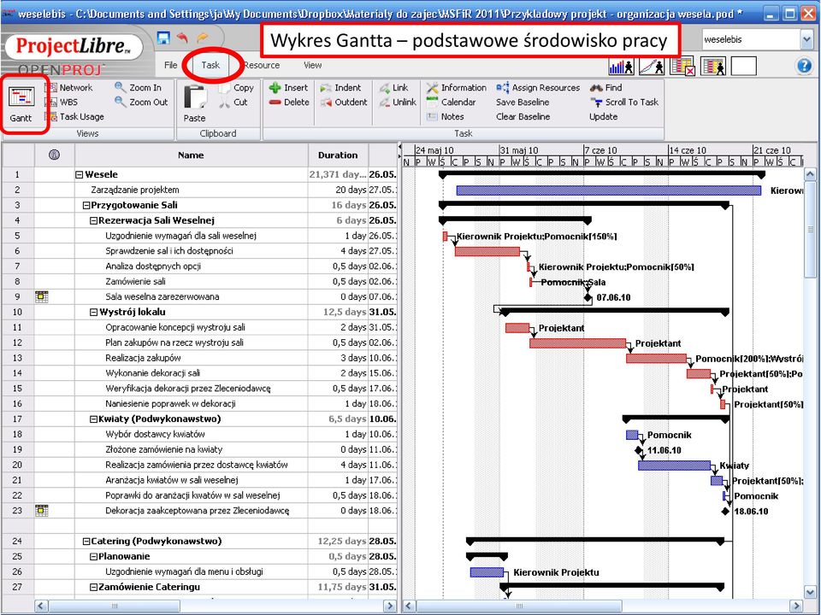Delete the selected task
Image resolution: width=821 pixels, height=615 pixels.
point(289,102)
